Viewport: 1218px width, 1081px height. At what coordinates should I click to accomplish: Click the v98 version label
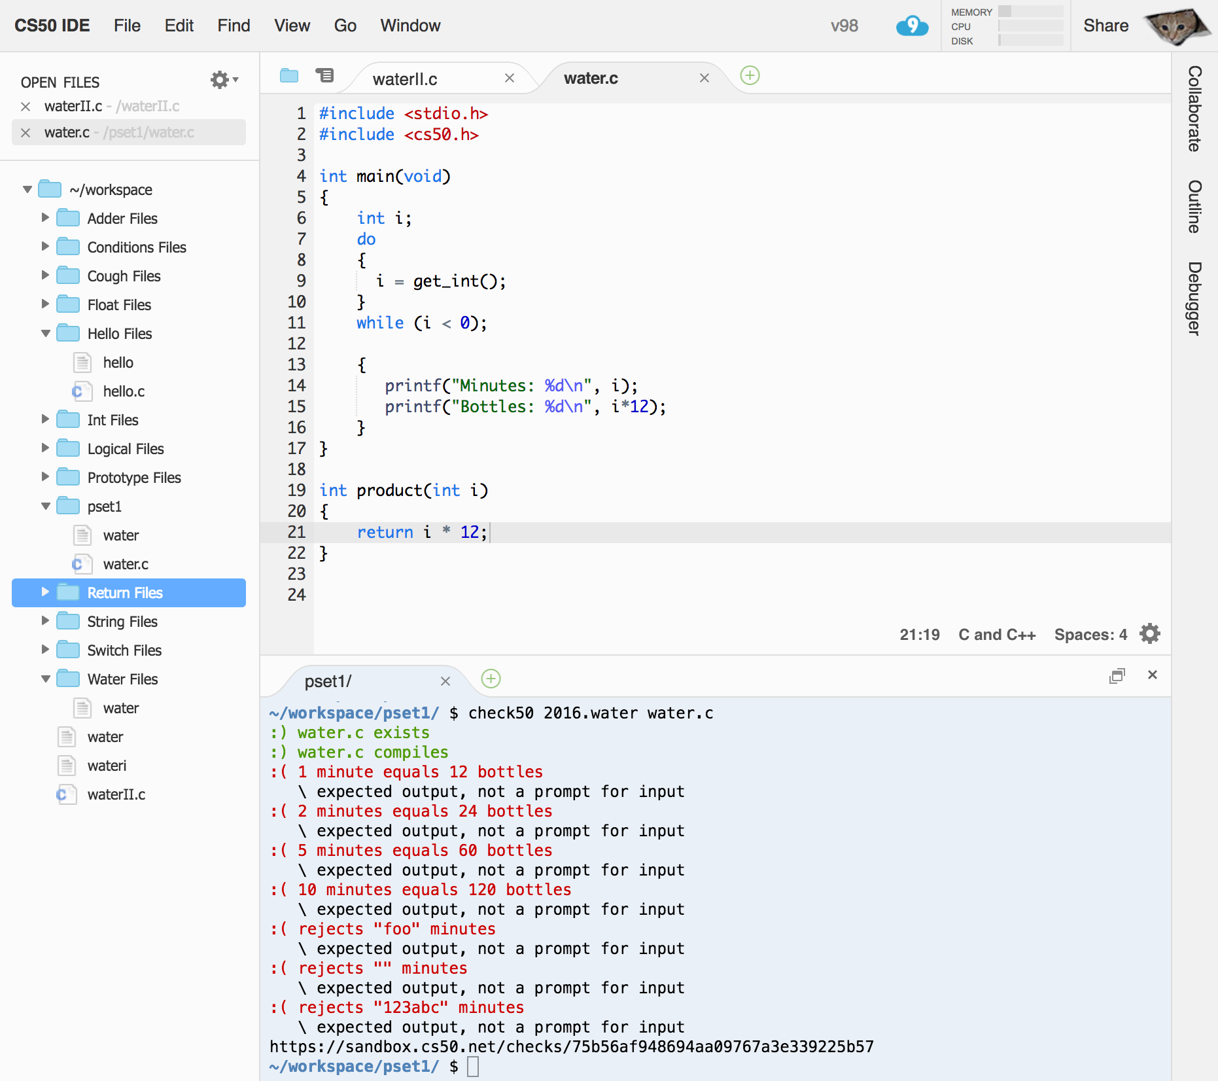844,26
